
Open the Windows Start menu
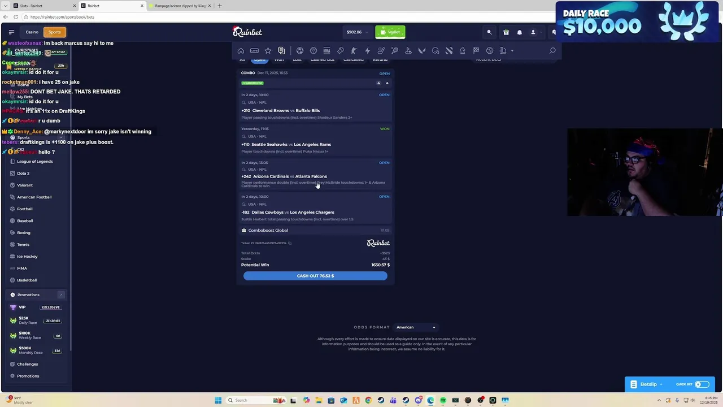pyautogui.click(x=218, y=400)
